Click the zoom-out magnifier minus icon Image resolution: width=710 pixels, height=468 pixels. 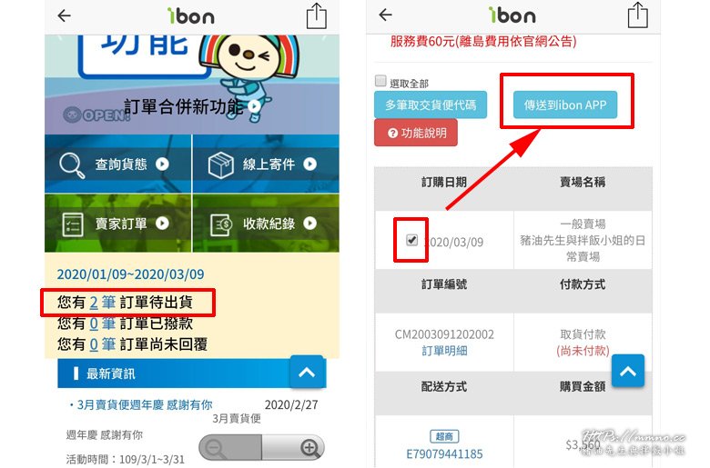pyautogui.click(x=214, y=449)
